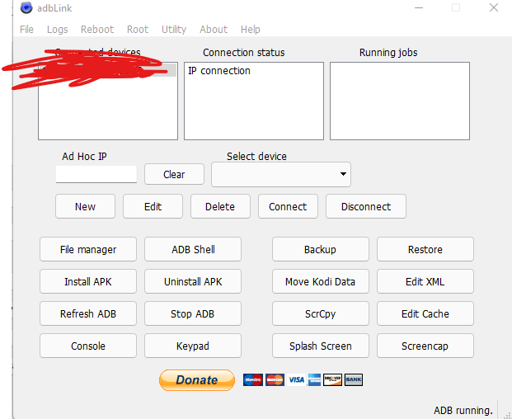Open the Keypad
512x419 pixels.
[x=193, y=346]
